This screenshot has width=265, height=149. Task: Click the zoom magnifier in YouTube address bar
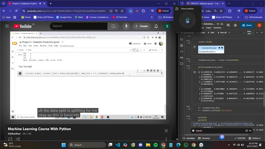click(117, 11)
